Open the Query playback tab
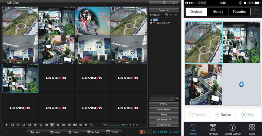Screen dimensions: 262x136 [55, 132]
